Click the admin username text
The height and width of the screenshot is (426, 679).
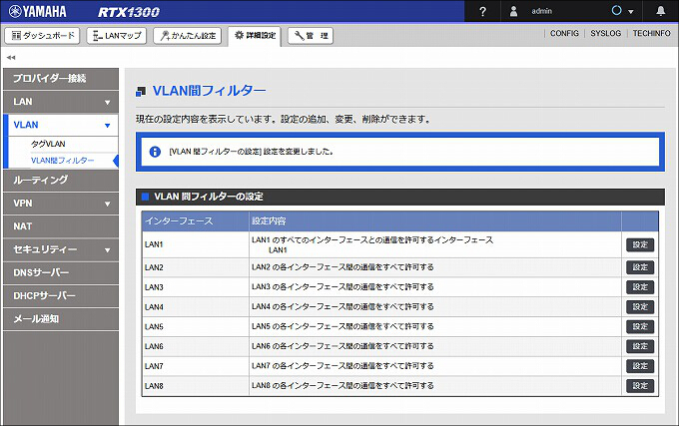coord(542,11)
